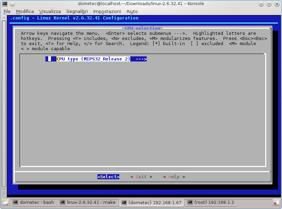Minimize the Konsole window

coord(261,4)
